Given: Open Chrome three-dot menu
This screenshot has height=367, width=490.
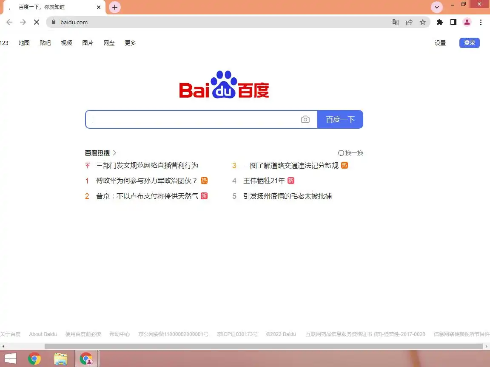Looking at the screenshot, I should (481, 22).
